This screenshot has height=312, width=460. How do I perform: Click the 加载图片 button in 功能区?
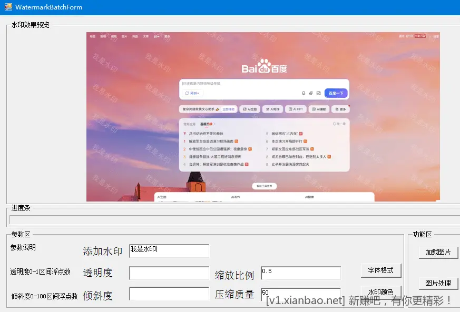[x=438, y=252]
